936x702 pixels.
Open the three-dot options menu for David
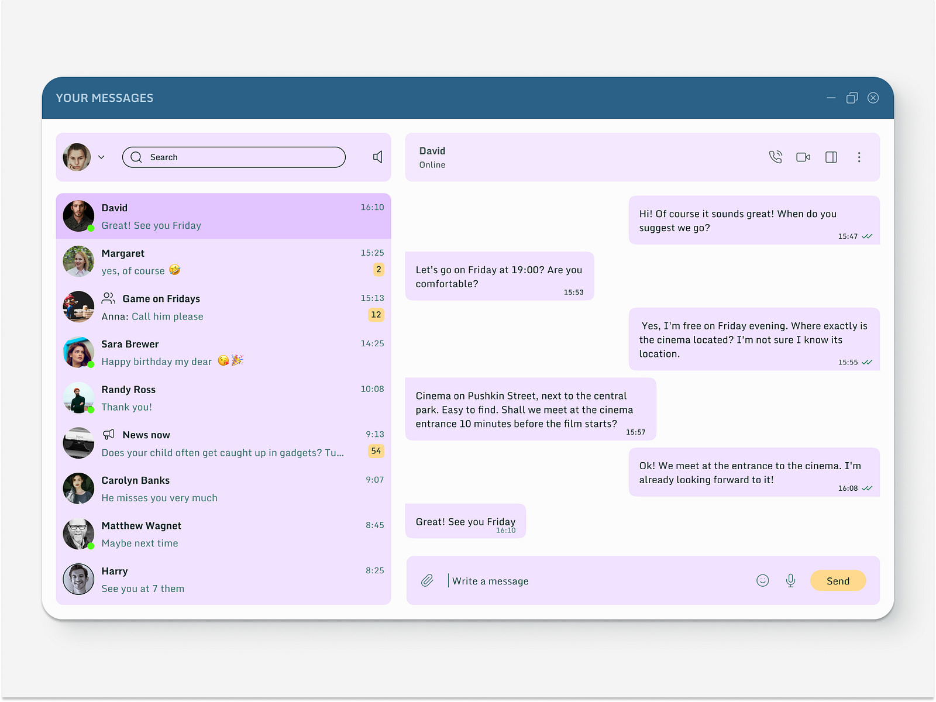pos(859,157)
